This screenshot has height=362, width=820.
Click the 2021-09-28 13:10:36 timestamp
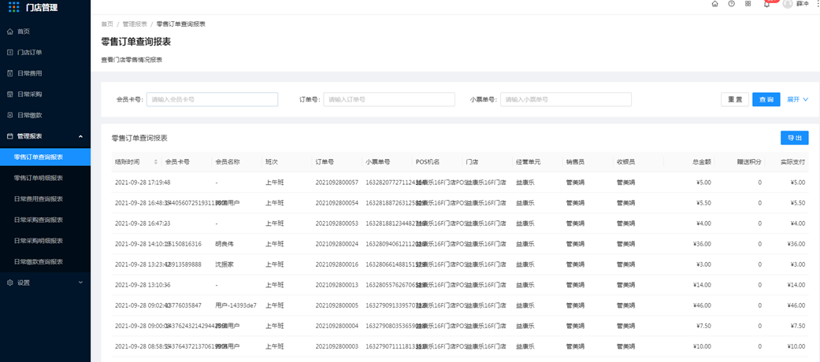point(143,285)
